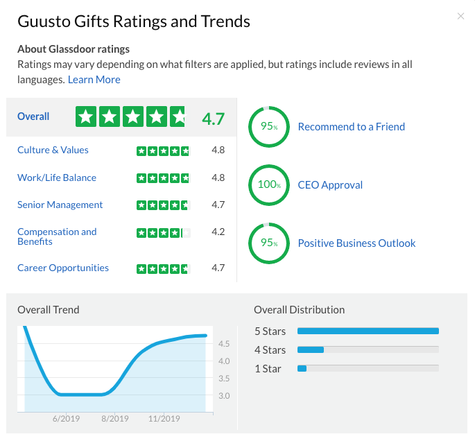Click the Positive Business Outlook circle gauge
The image size is (475, 441).
pyautogui.click(x=269, y=243)
